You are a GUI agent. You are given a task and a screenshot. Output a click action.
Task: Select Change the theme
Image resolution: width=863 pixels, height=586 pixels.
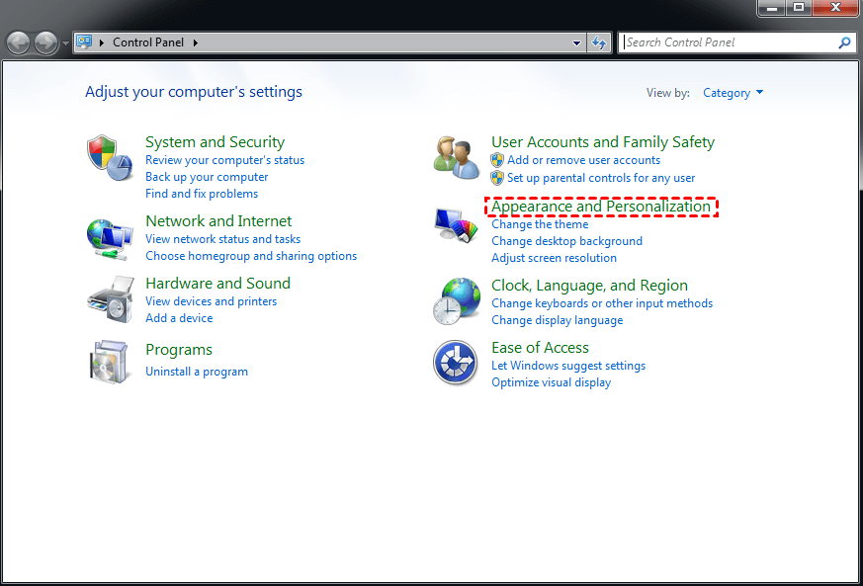point(540,224)
